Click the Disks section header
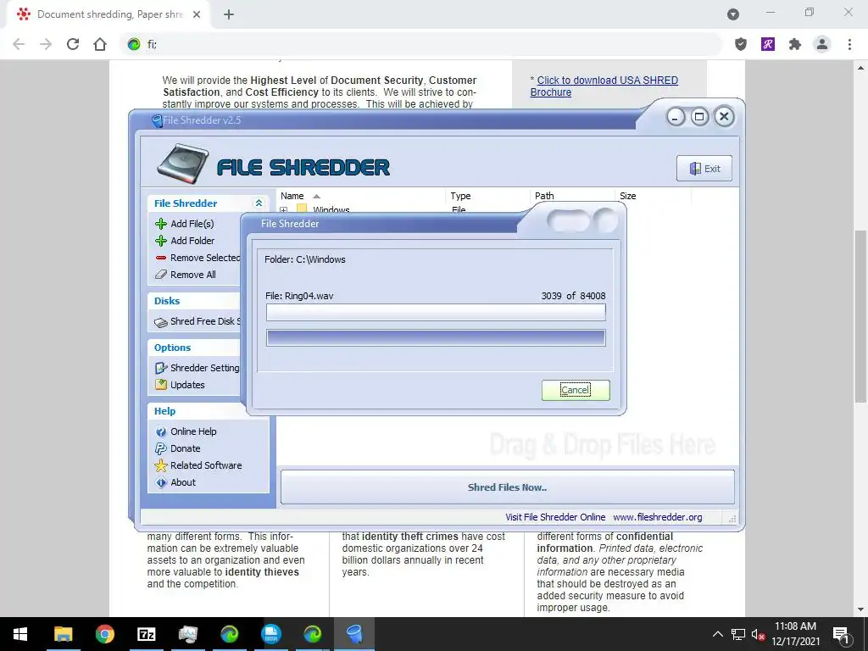 click(167, 301)
